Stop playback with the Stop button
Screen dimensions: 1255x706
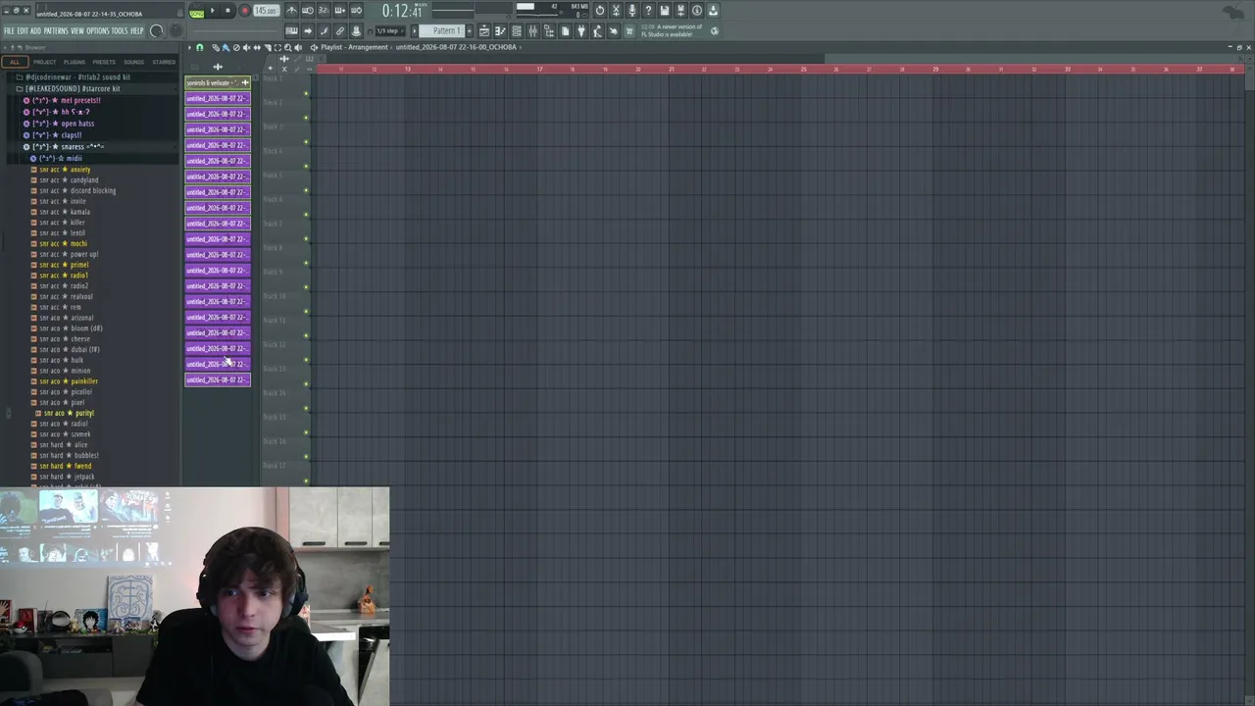coord(227,12)
